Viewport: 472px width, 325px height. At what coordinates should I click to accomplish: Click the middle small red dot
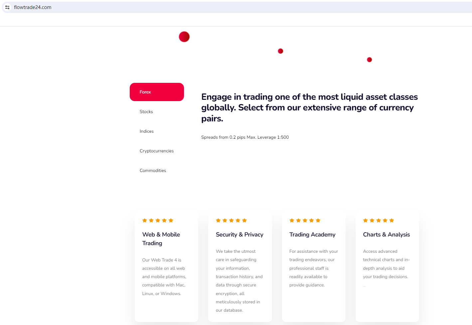(x=280, y=51)
